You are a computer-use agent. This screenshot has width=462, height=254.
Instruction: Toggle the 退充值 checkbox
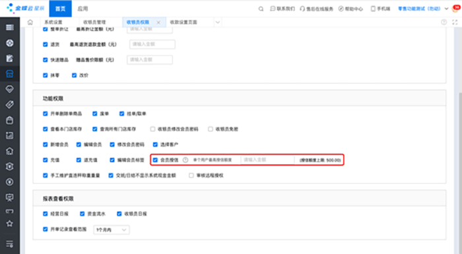tap(79, 160)
